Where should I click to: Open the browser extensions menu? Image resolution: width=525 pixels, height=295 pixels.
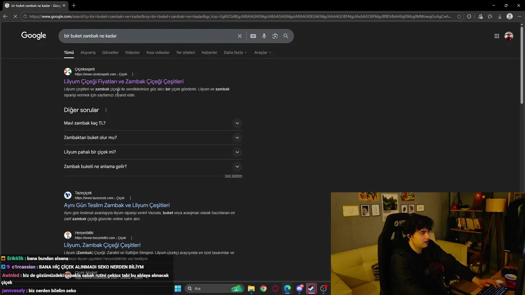pos(469,16)
